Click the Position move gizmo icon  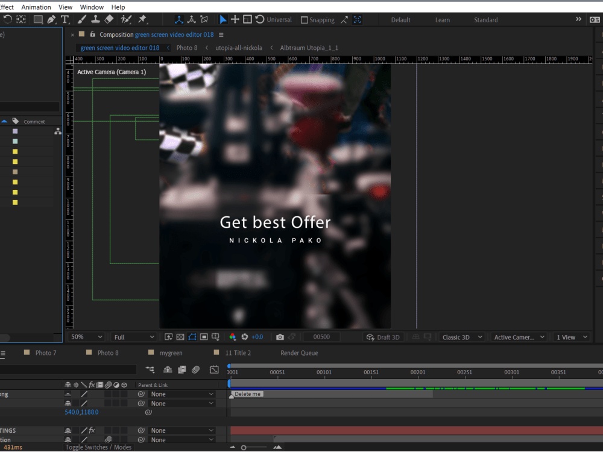coord(235,20)
